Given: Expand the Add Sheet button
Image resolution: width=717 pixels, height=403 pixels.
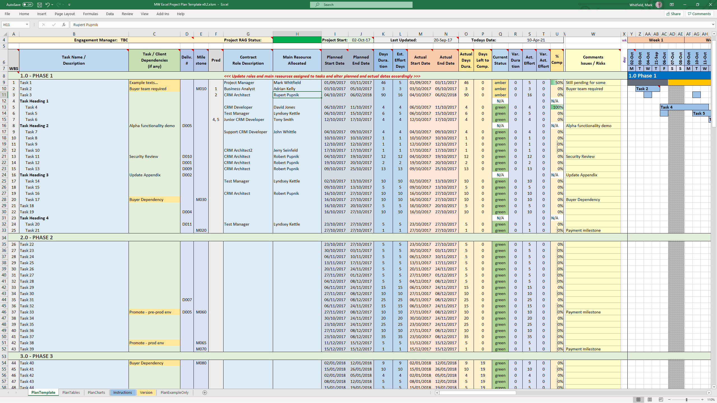Looking at the screenshot, I should click(x=204, y=392).
